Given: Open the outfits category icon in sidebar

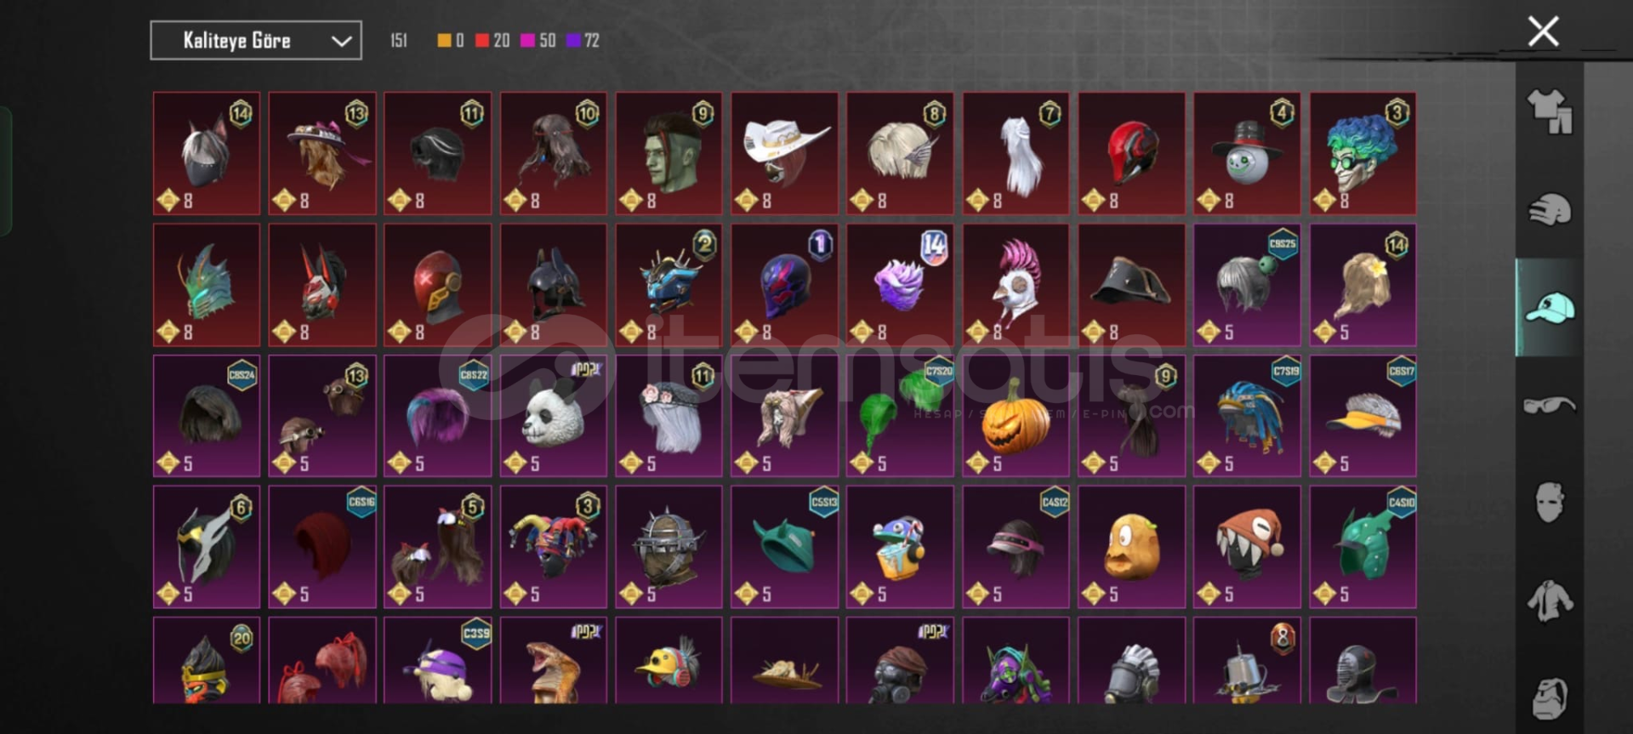Looking at the screenshot, I should tap(1550, 111).
